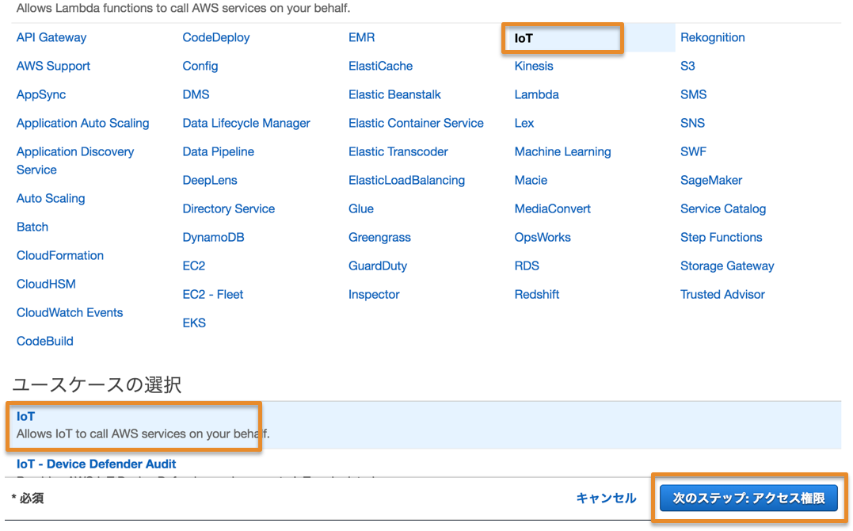Choose the Glue service
The width and height of the screenshot is (853, 531).
360,208
